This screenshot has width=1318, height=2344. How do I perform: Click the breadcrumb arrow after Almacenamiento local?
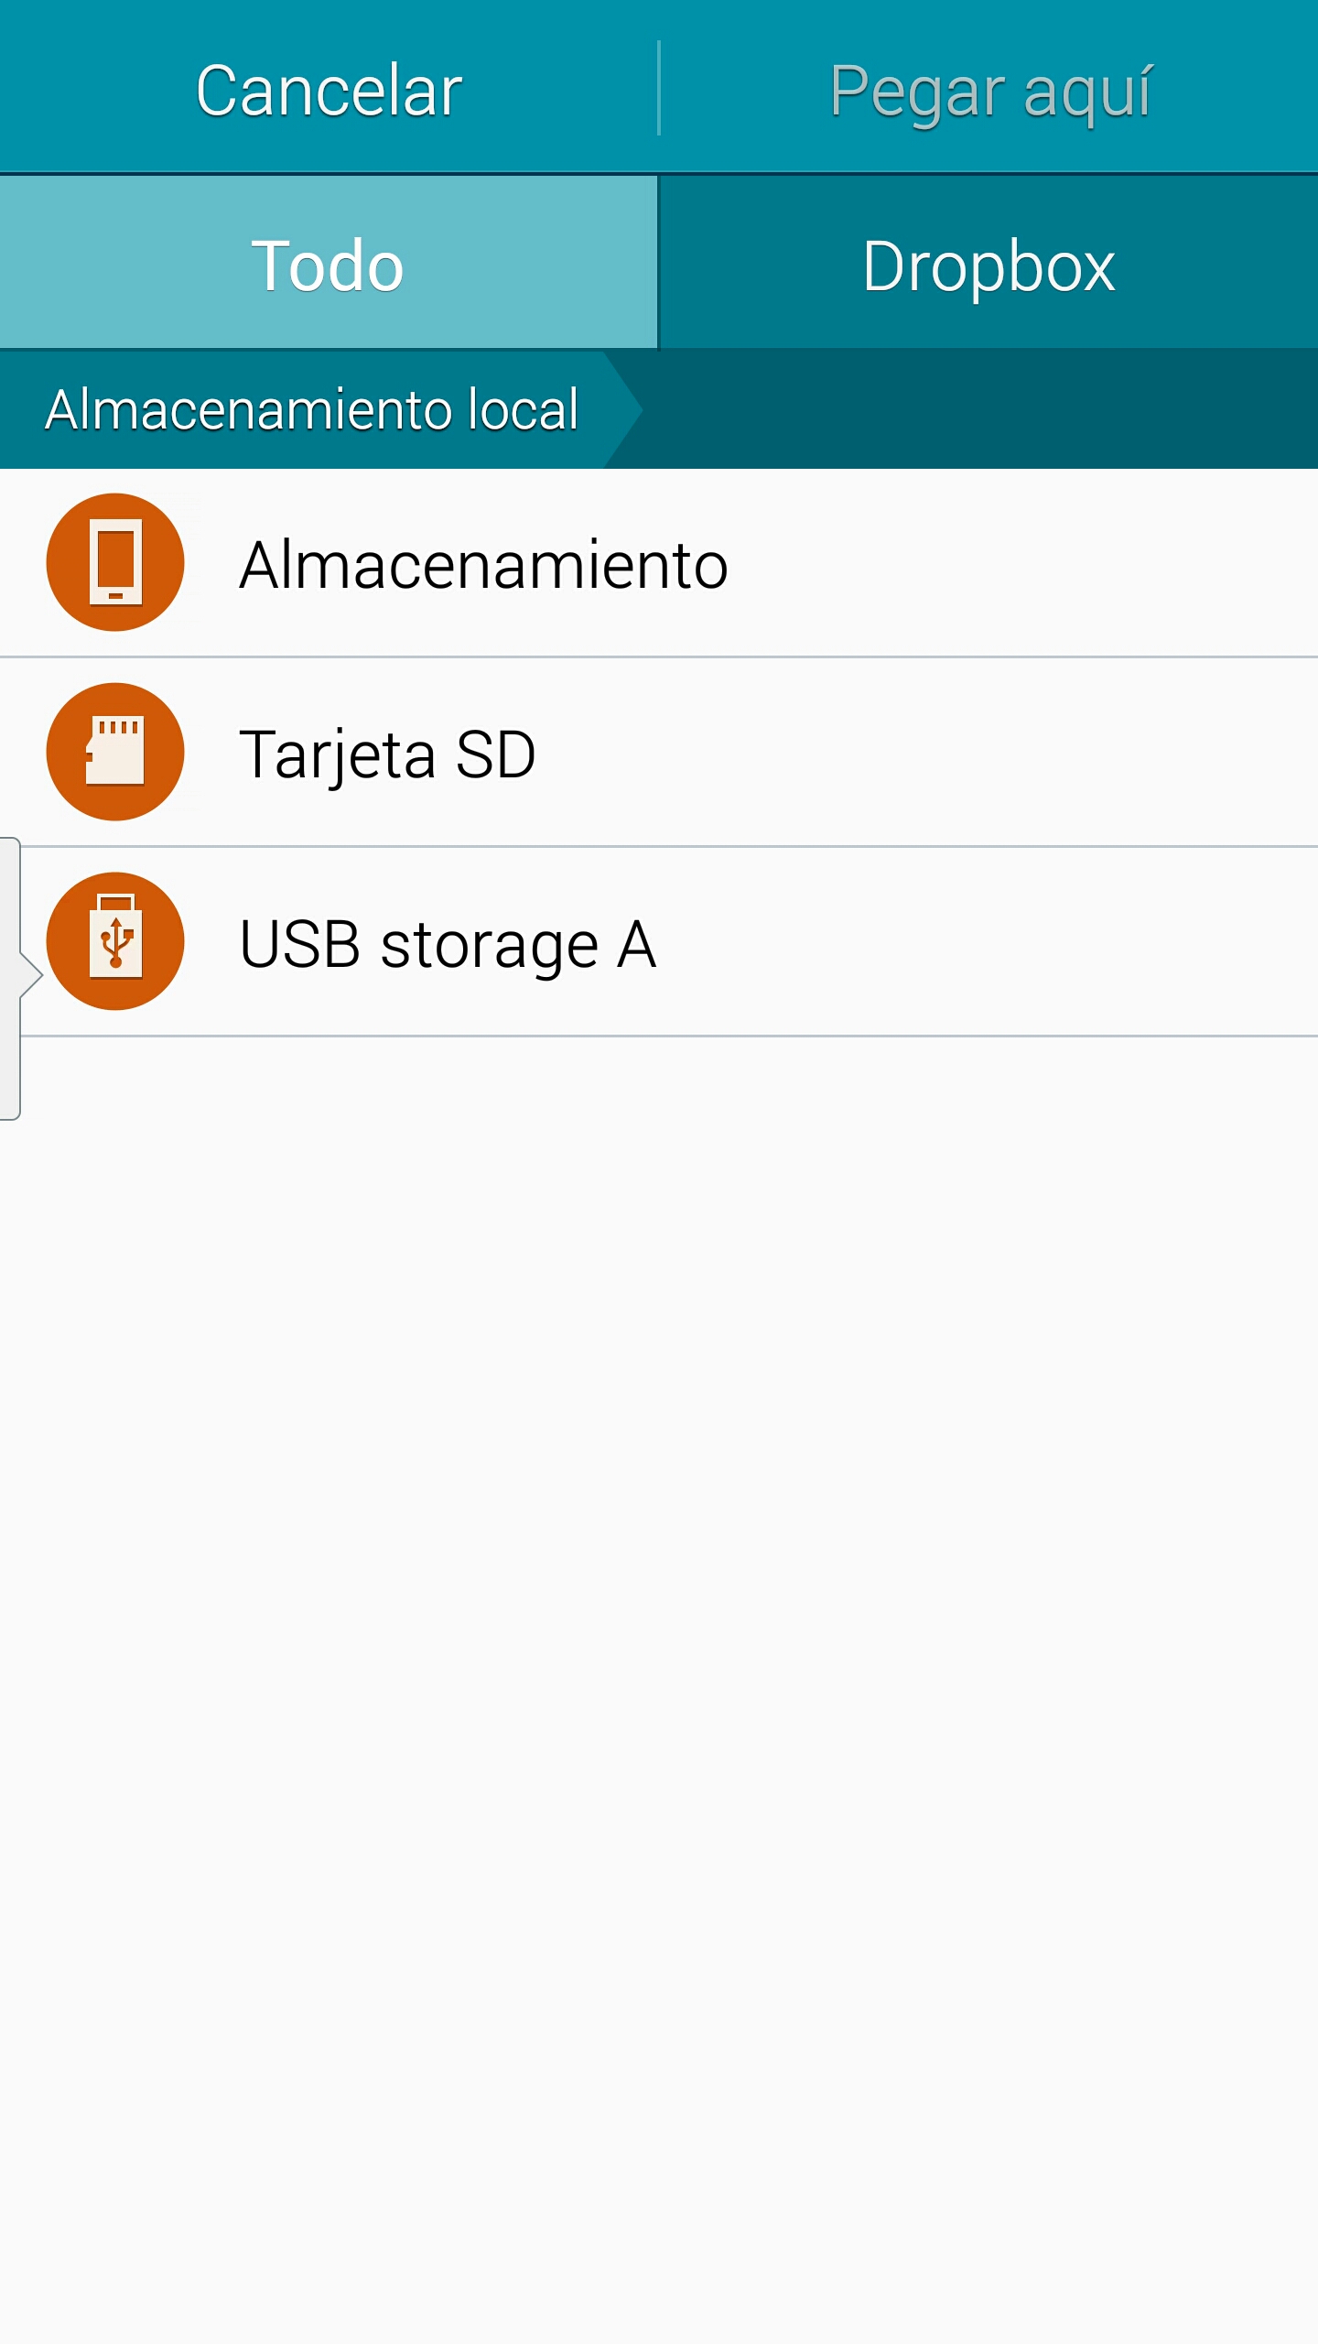[x=623, y=409]
